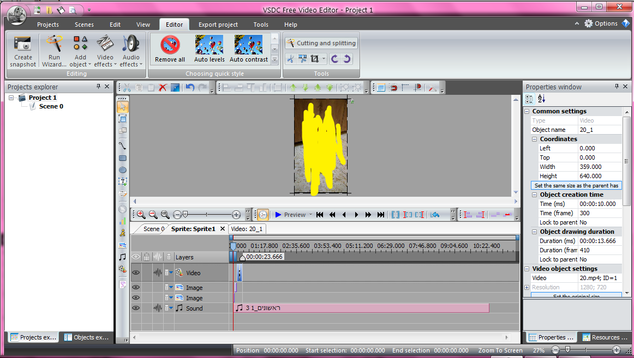Image resolution: width=634 pixels, height=358 pixels.
Task: Open the Preview dropdown arrow
Action: (310, 215)
